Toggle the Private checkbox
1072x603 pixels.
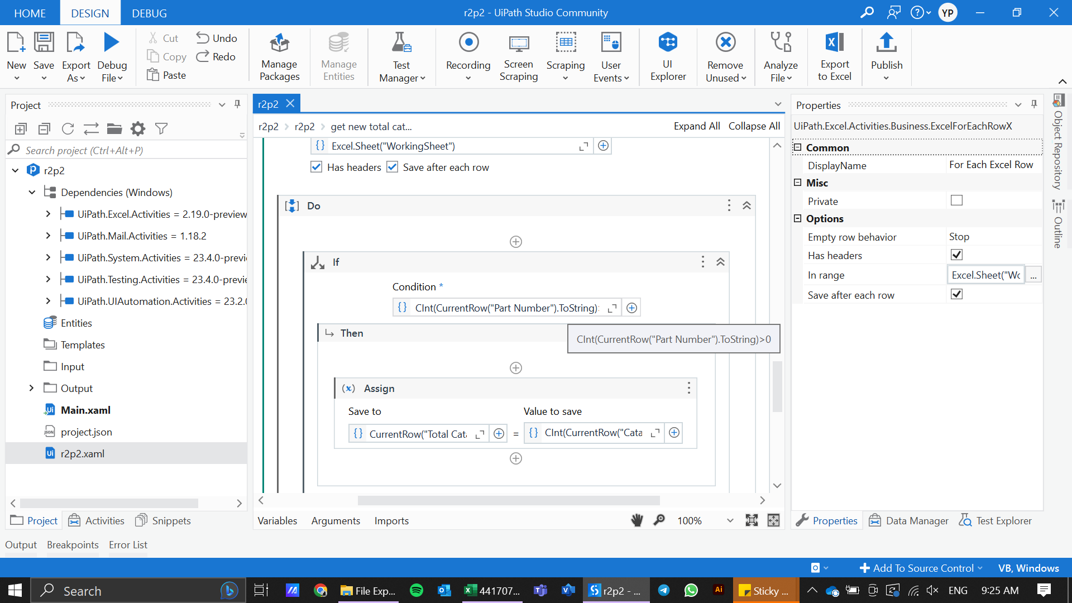(x=956, y=200)
